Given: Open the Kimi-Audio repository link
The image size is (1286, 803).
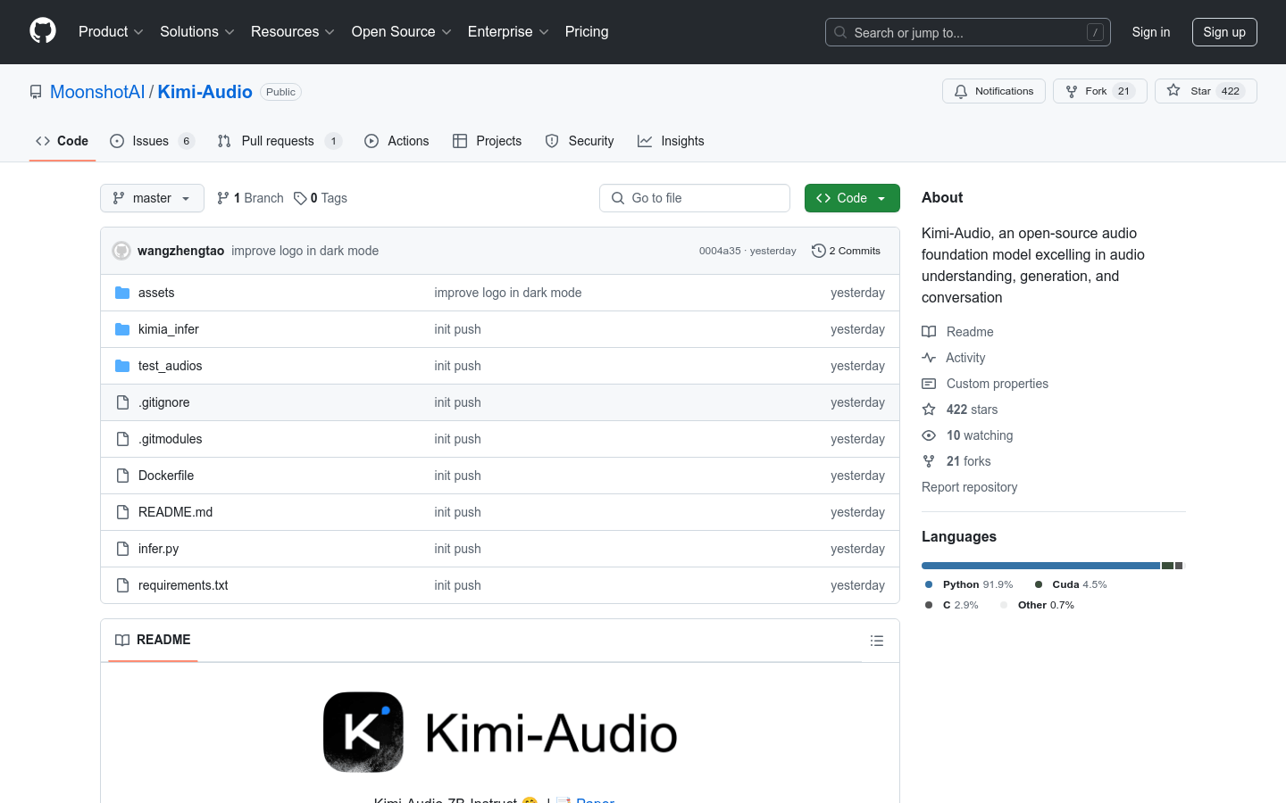Looking at the screenshot, I should pos(205,92).
